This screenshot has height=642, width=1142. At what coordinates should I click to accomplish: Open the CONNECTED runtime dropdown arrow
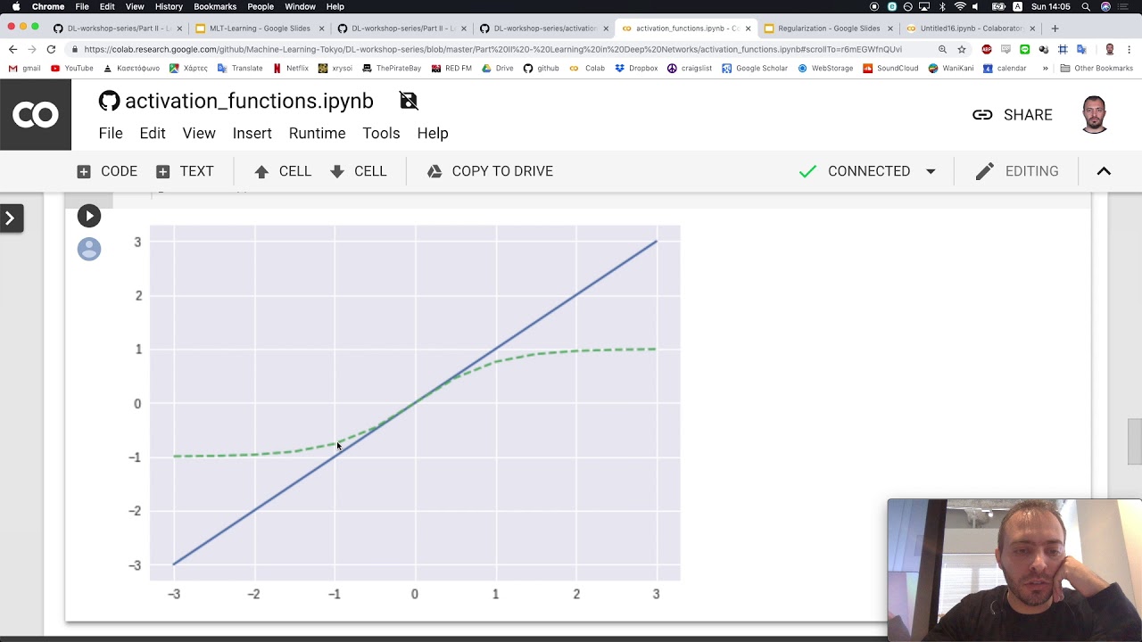(931, 171)
